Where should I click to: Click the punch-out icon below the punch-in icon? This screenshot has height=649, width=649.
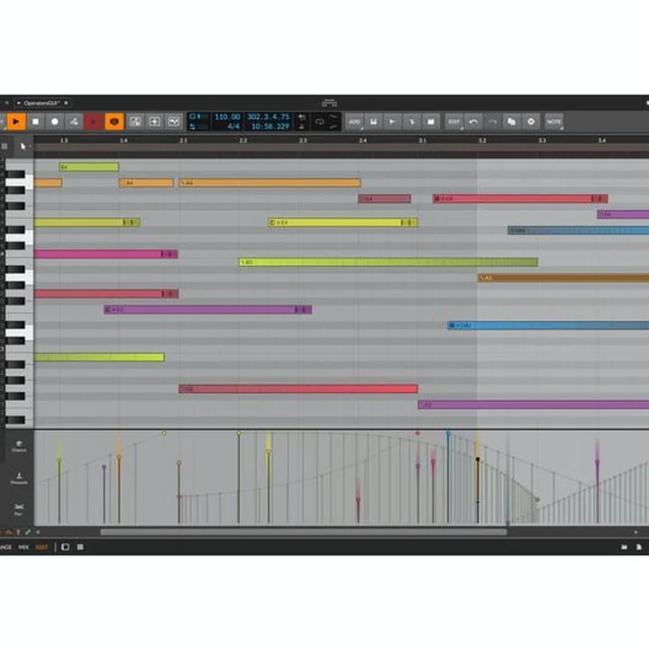pyautogui.click(x=334, y=127)
